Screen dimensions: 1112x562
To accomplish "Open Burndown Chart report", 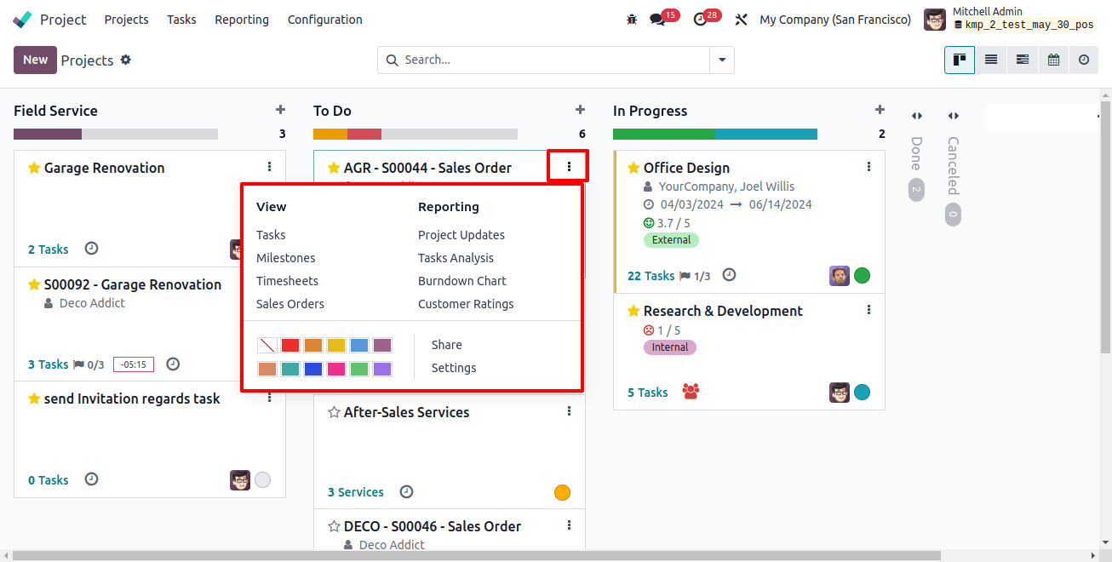I will pos(462,280).
